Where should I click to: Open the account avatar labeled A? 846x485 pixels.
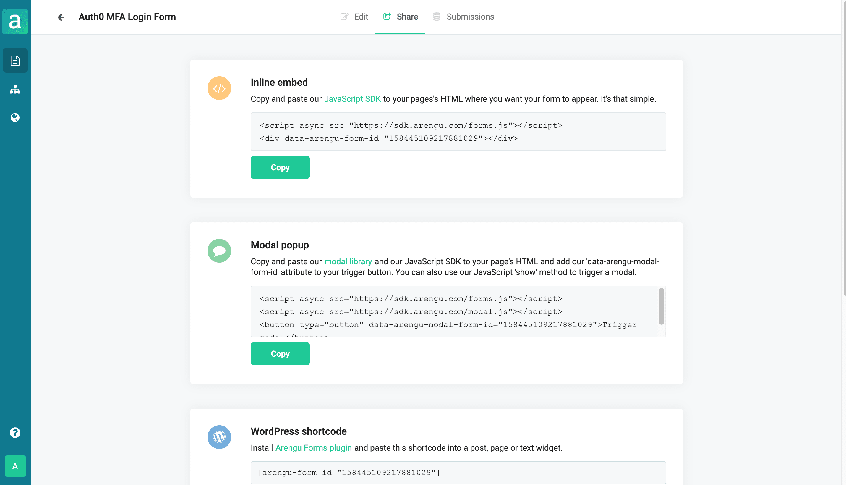tap(15, 466)
